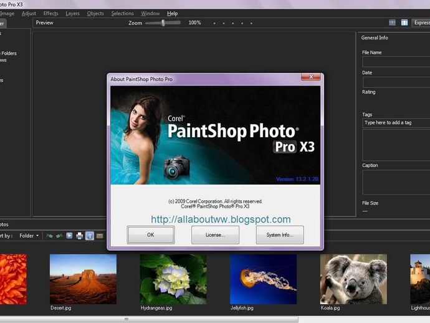The image size is (430, 323).
Task: Click the Rating label in General Info
Action: point(368,92)
